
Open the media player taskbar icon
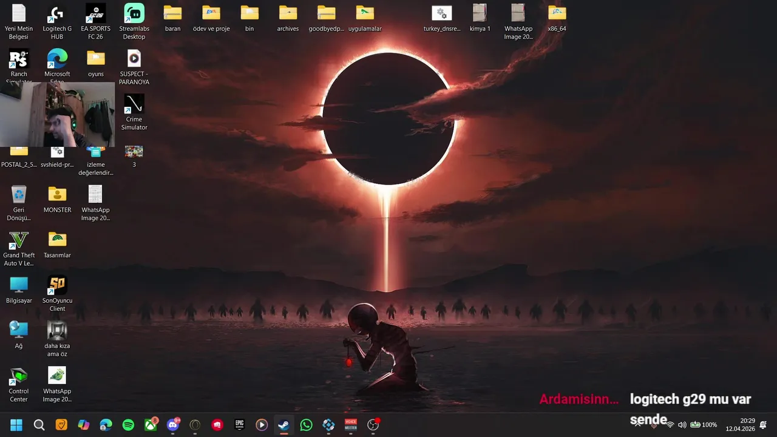click(x=262, y=425)
